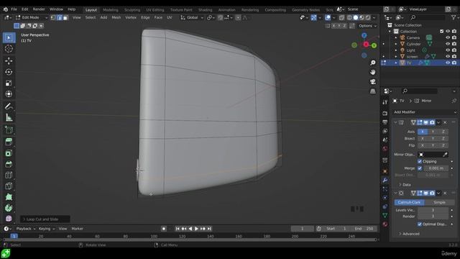Jump to the timeline end frame button
Viewport: 460px width, 259px height.
[209, 229]
